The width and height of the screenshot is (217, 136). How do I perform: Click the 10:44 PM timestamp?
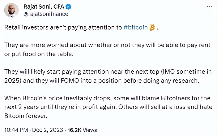[x=16, y=130]
